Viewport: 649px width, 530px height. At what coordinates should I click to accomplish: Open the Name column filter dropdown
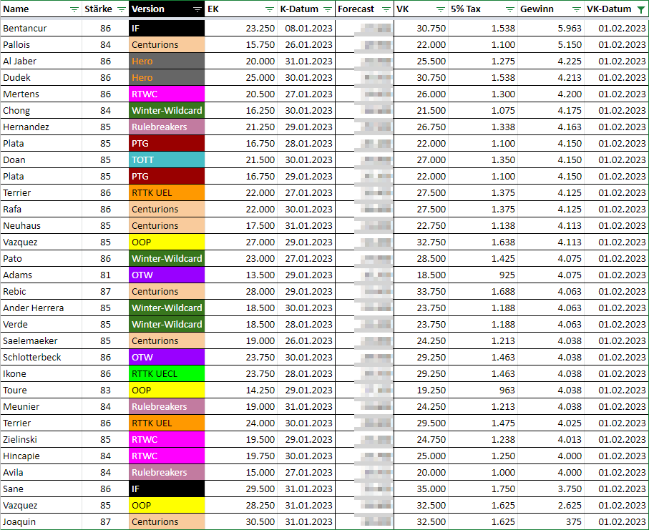click(x=74, y=9)
